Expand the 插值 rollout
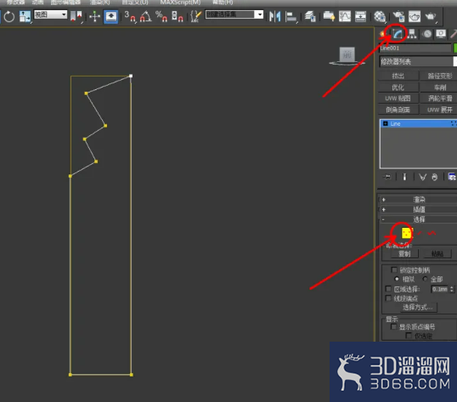Viewport: 457px width, 402px height. click(x=418, y=209)
